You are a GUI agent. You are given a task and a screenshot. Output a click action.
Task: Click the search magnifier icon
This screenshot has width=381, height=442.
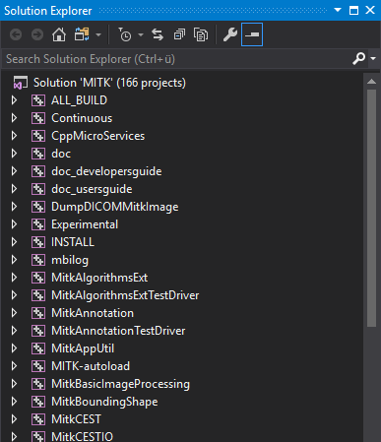coord(358,59)
